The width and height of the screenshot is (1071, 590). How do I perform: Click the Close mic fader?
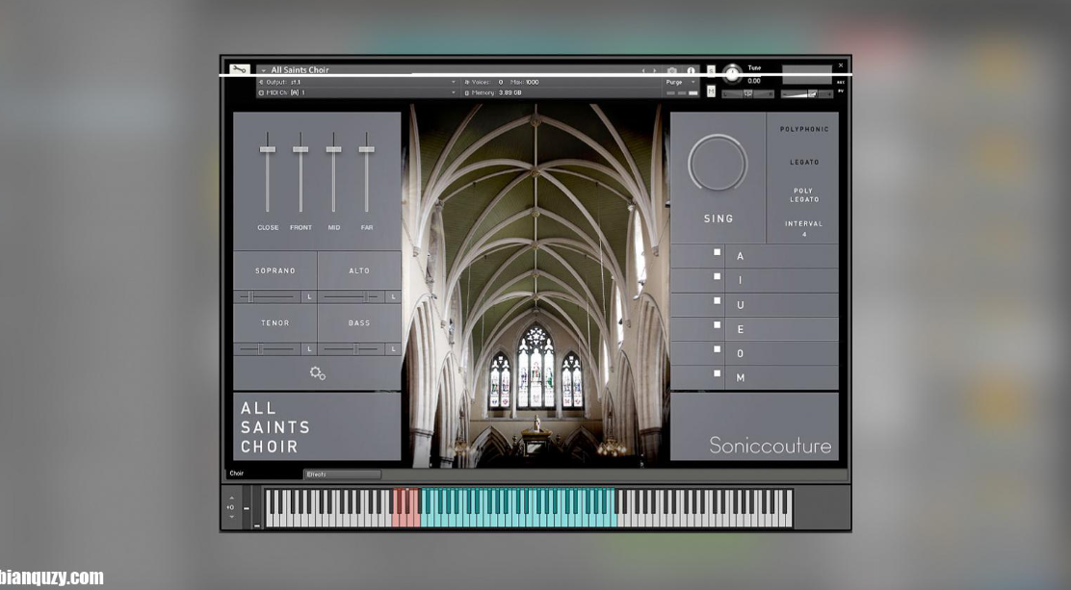pyautogui.click(x=268, y=149)
